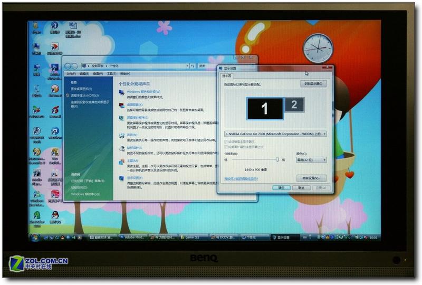Click the 调整字体大小(DPI) task link
This screenshot has height=285, width=422.
(84, 96)
